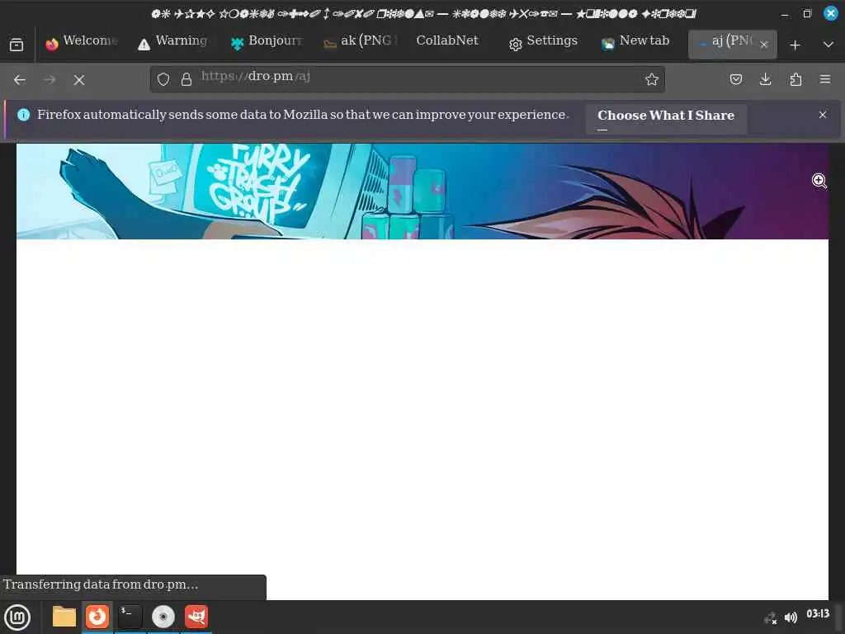Expand the list all tabs chevron
Viewport: 845px width, 634px height.
click(x=828, y=45)
